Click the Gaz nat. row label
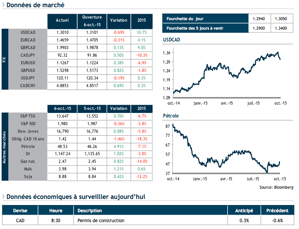 (28, 162)
